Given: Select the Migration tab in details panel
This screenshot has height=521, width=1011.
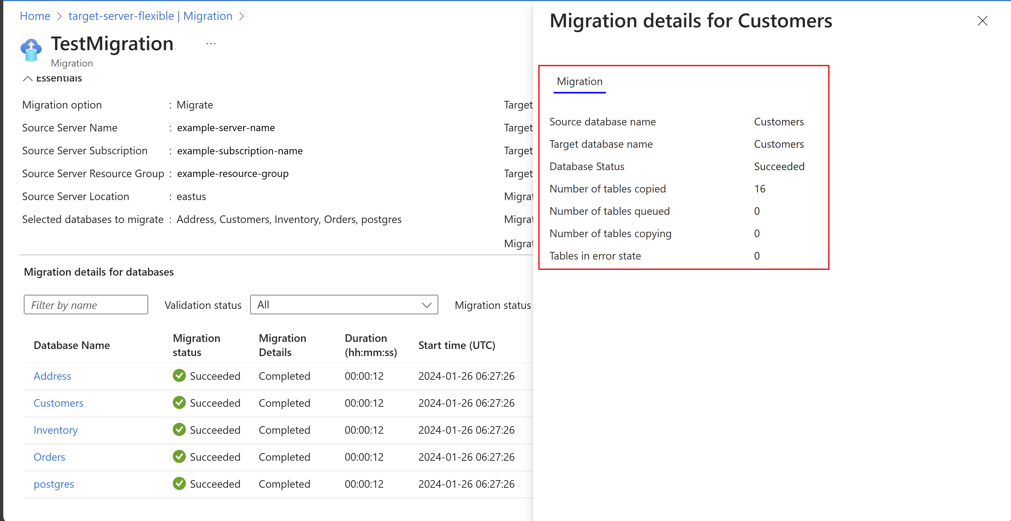Looking at the screenshot, I should pos(579,82).
